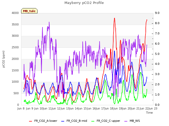The width and height of the screenshot is (169, 126).
Task: Click the 3500 left axis tick label
Action: point(15,24)
